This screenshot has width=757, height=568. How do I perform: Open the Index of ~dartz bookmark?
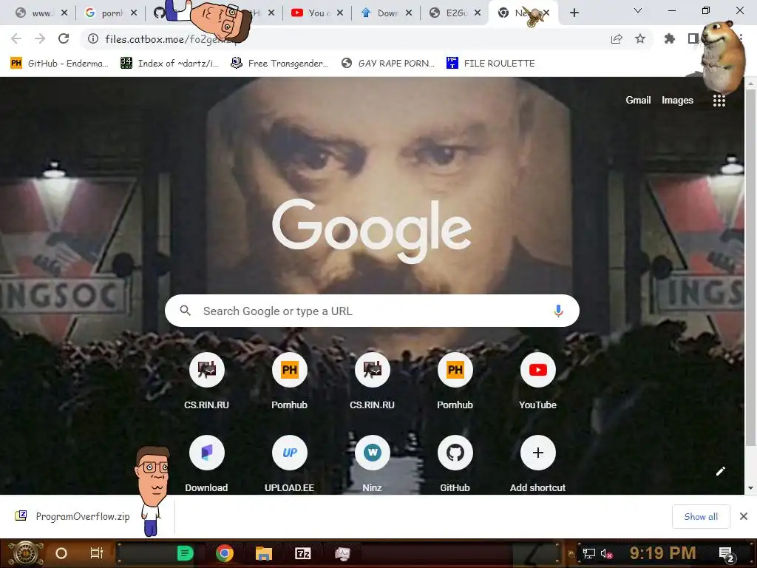tap(169, 64)
